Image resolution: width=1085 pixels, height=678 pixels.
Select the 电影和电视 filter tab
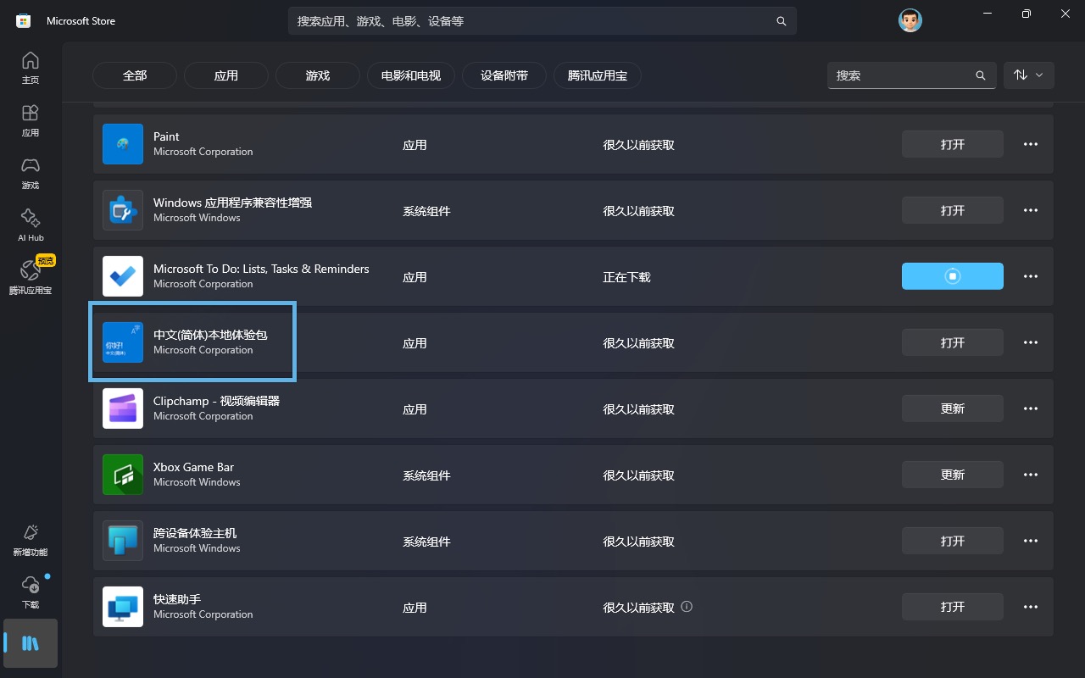click(x=411, y=75)
